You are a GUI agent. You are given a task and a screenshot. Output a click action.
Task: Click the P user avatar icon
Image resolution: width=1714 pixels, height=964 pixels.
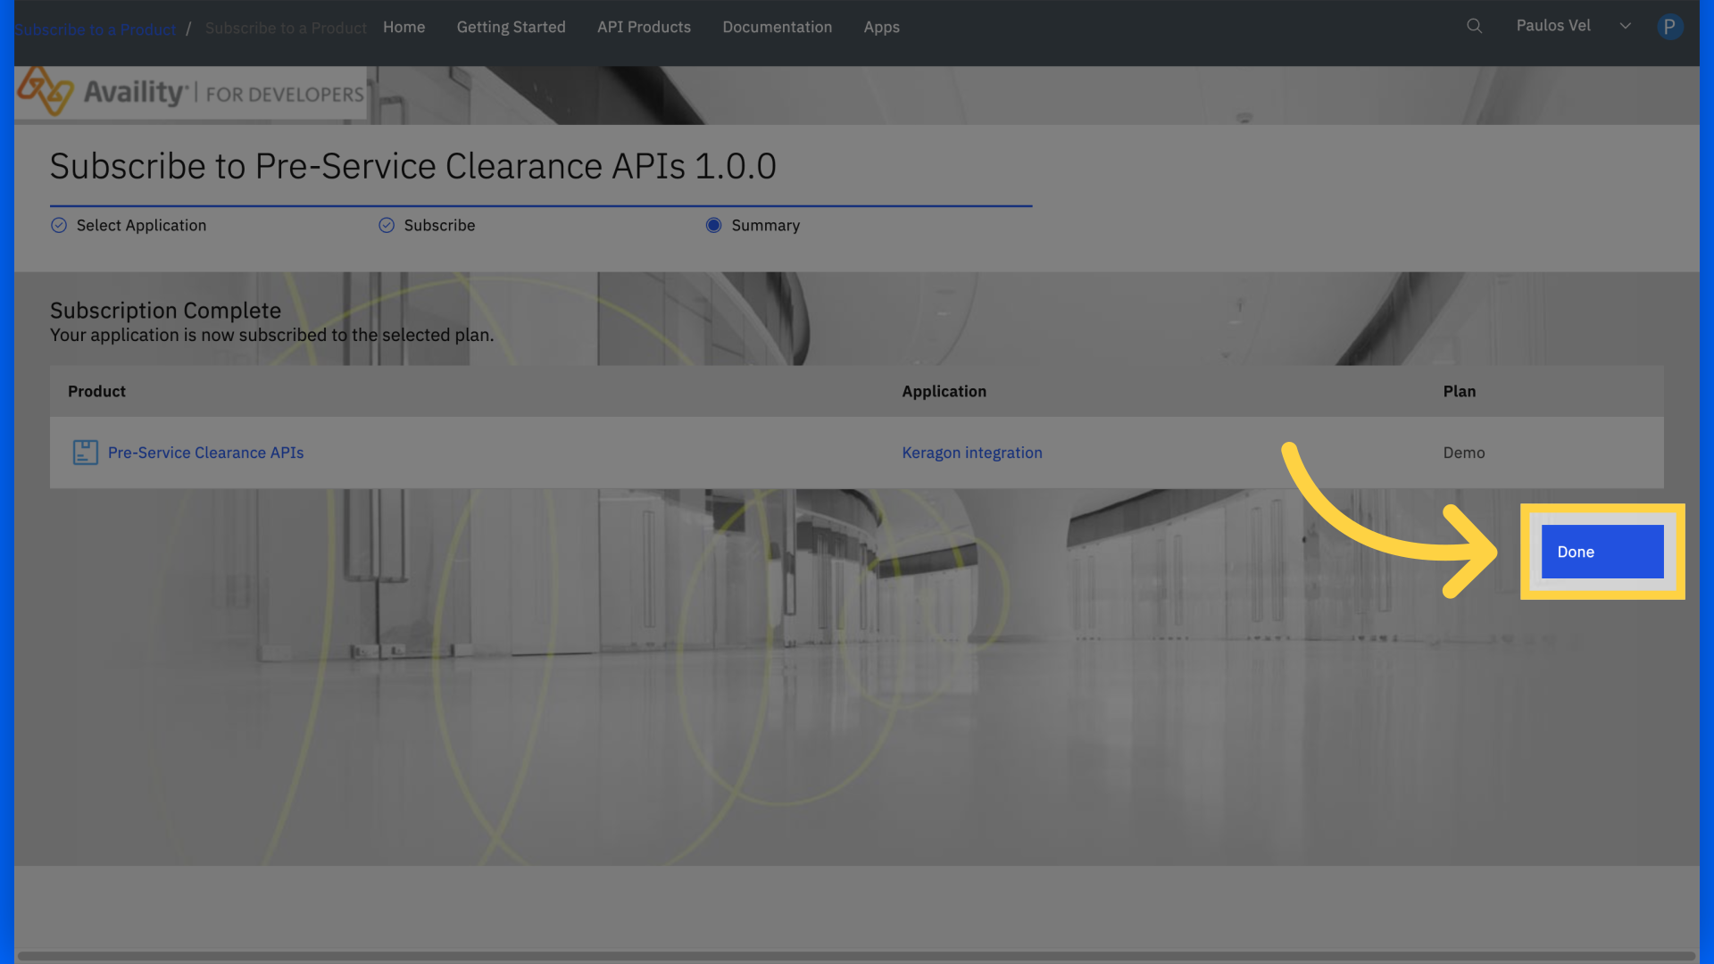[1670, 27]
